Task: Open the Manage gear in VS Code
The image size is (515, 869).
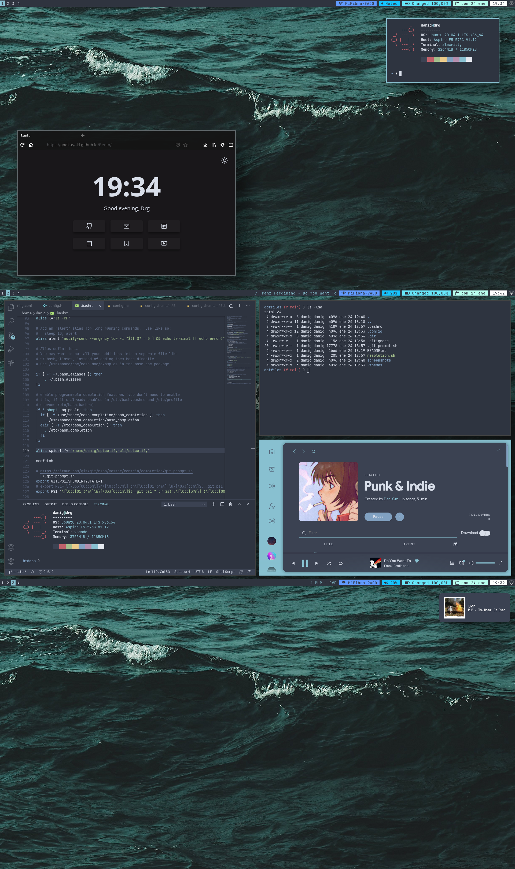Action: click(11, 561)
